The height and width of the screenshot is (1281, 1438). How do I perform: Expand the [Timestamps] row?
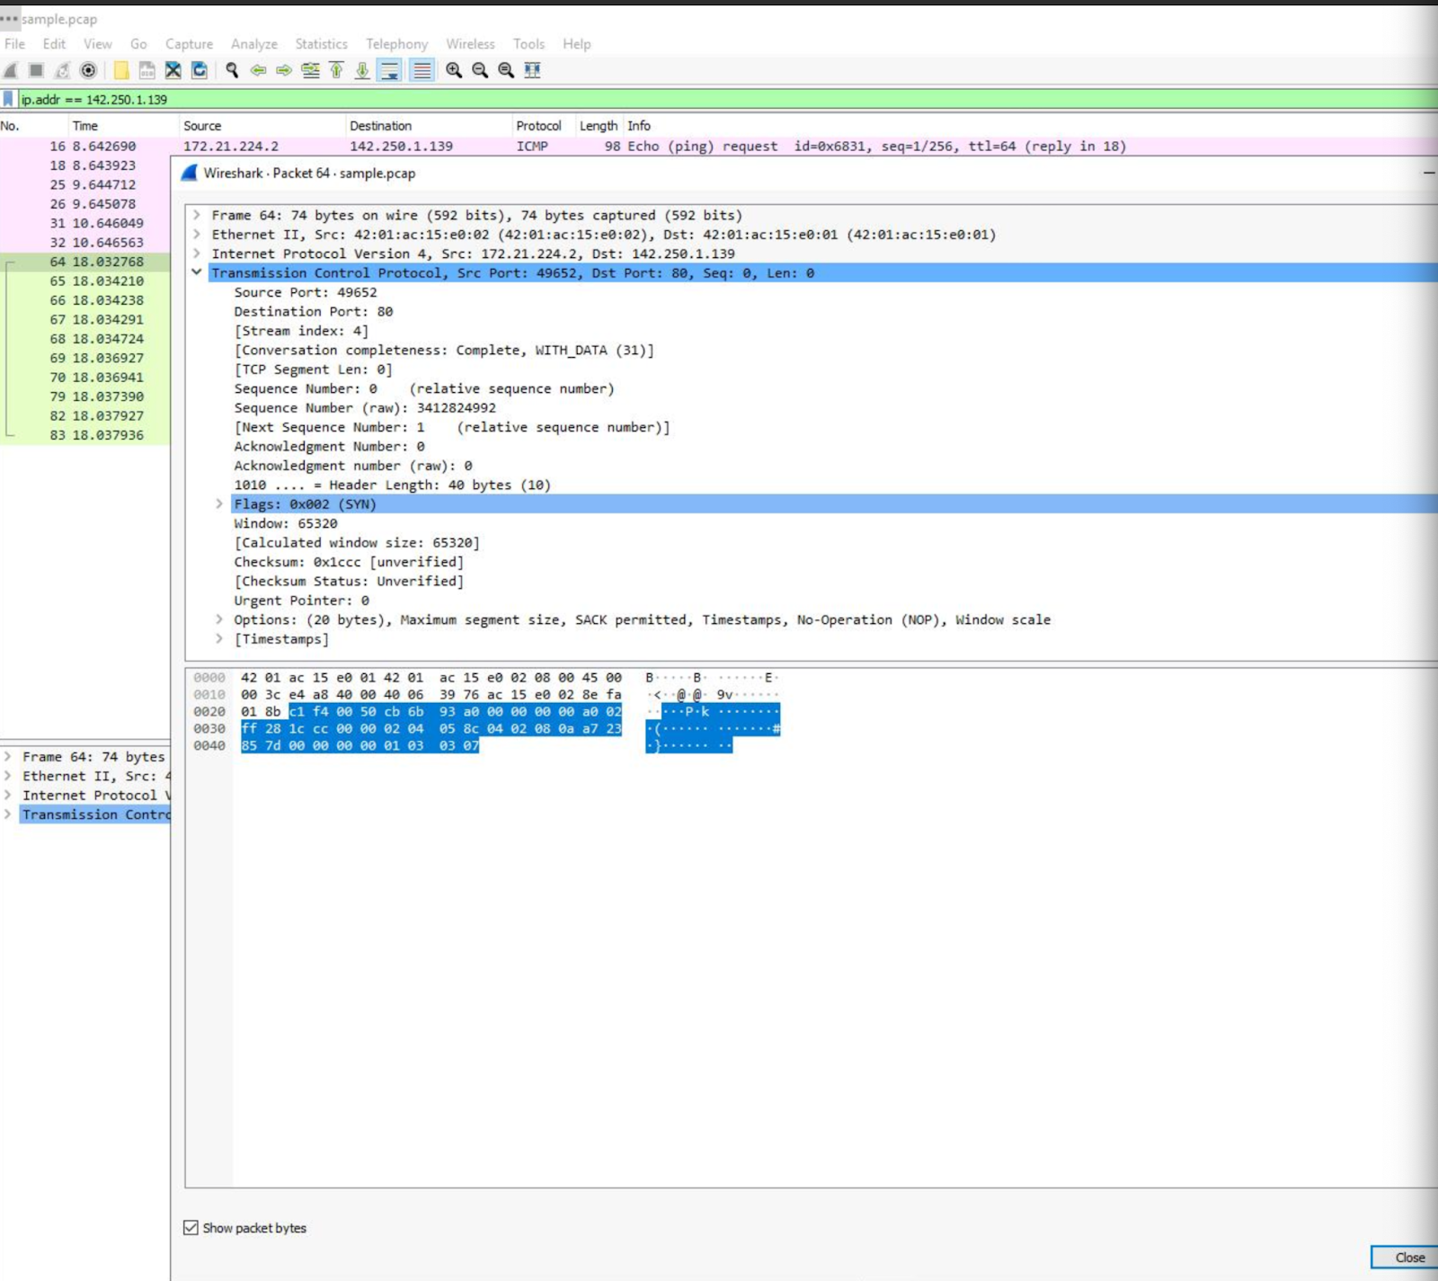click(219, 639)
